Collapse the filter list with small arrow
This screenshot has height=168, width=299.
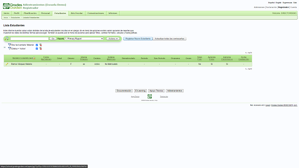(x=5, y=47)
